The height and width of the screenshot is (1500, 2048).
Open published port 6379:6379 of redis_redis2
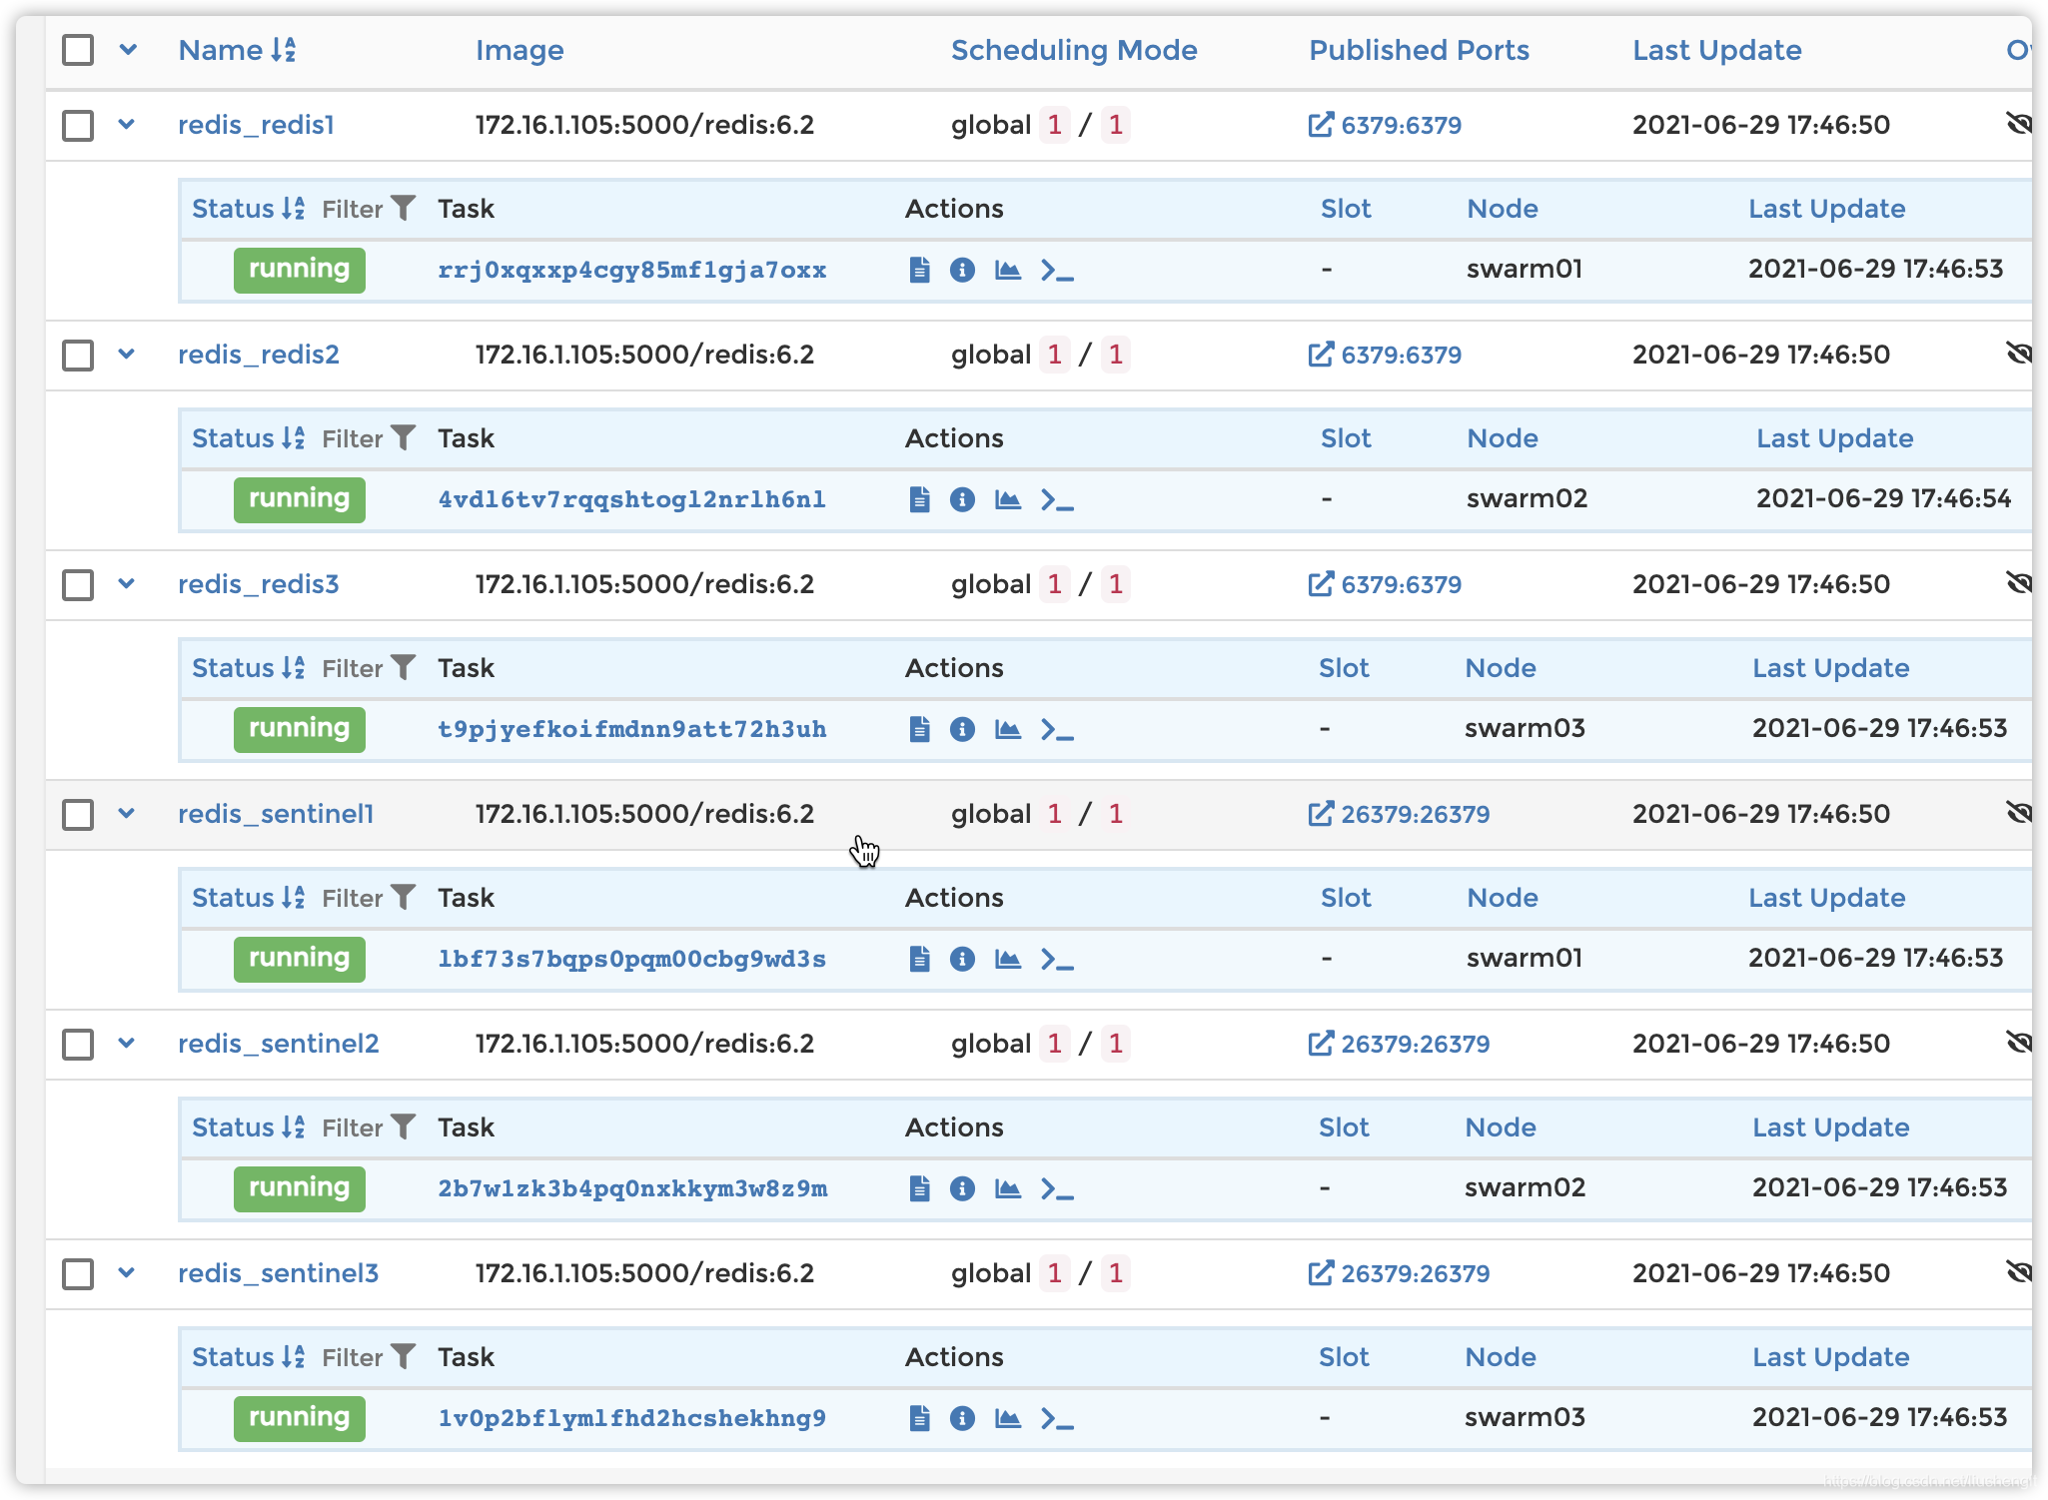point(1385,355)
